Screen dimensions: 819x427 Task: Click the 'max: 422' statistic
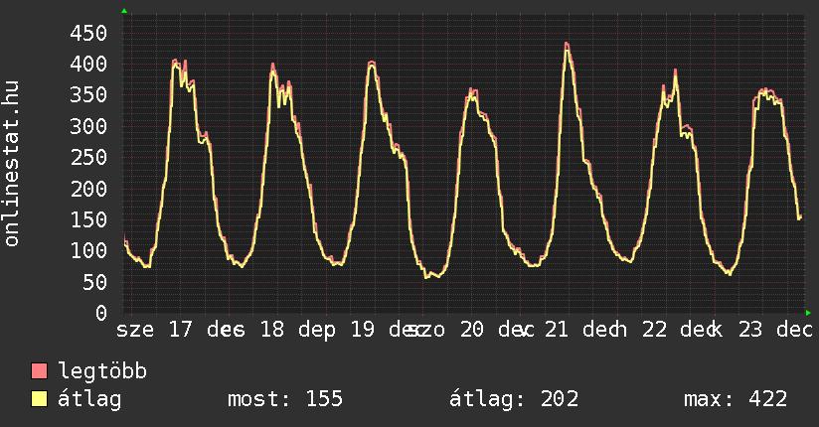click(736, 399)
